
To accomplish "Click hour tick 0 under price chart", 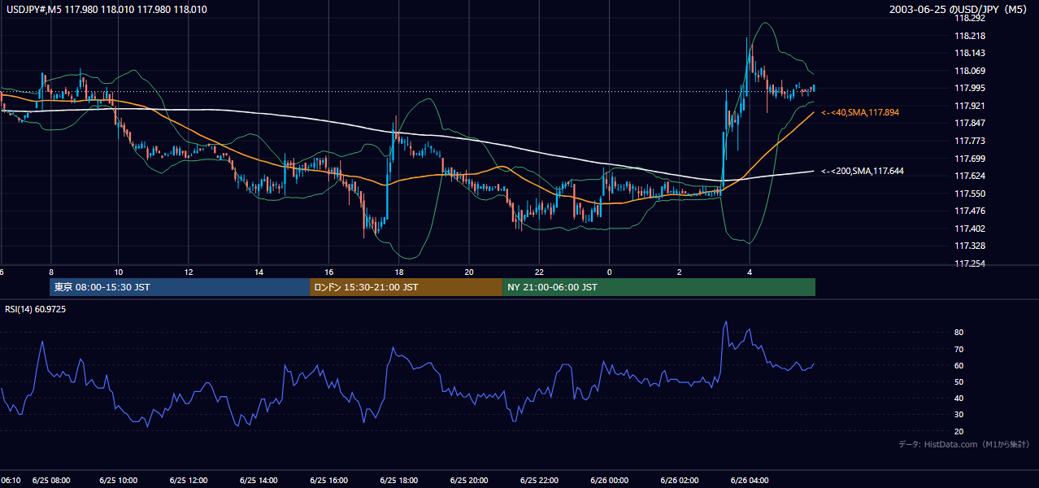I will (x=609, y=272).
